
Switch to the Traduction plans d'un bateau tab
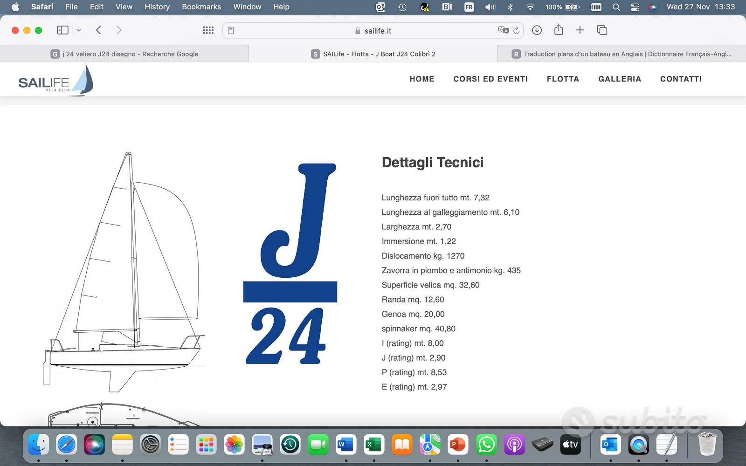(x=622, y=54)
